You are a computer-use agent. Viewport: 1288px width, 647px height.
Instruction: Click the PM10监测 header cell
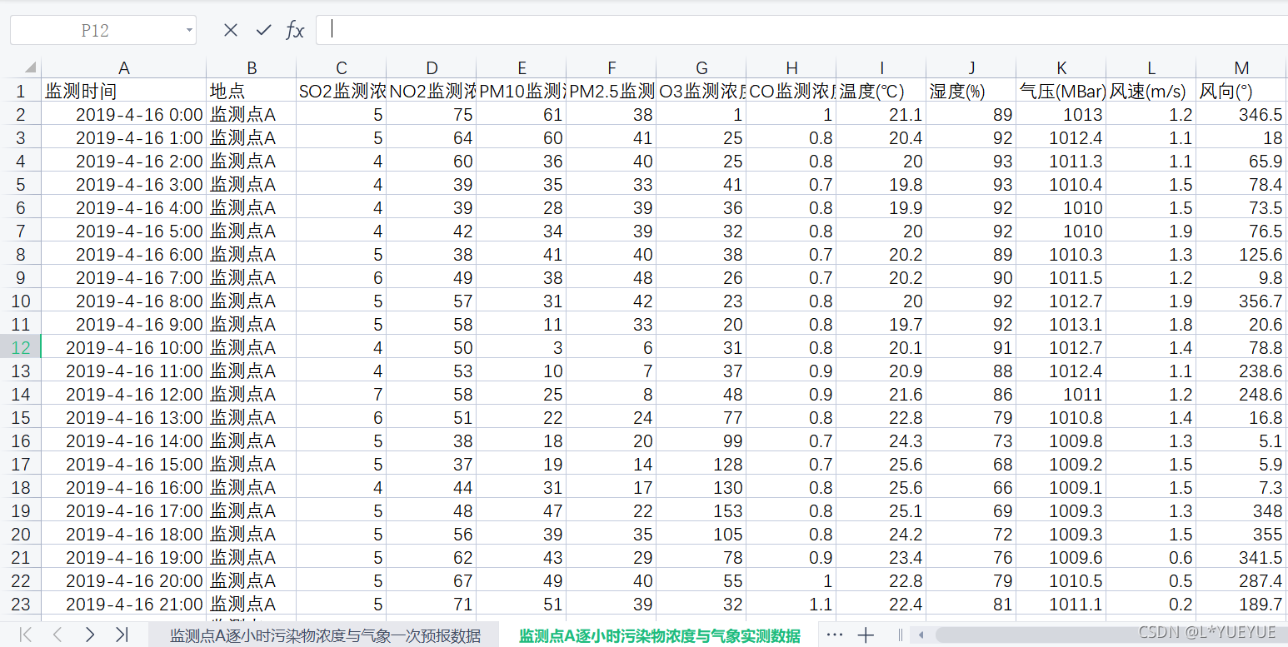(x=522, y=91)
